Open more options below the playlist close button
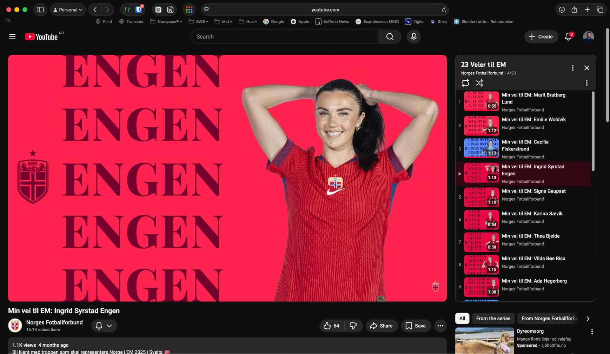The height and width of the screenshot is (354, 610). (586, 83)
